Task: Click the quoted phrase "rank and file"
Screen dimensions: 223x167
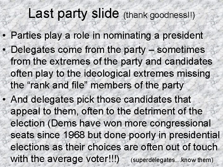Action: [x=57, y=85]
